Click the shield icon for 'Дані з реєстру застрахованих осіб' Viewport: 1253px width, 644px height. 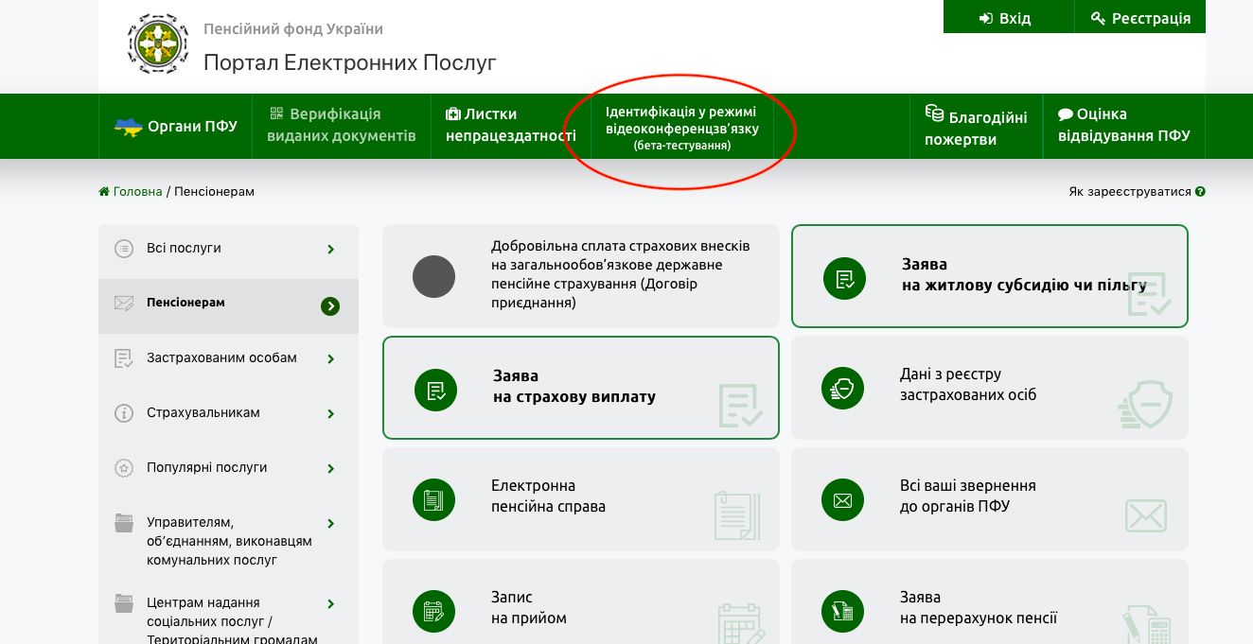(x=842, y=388)
